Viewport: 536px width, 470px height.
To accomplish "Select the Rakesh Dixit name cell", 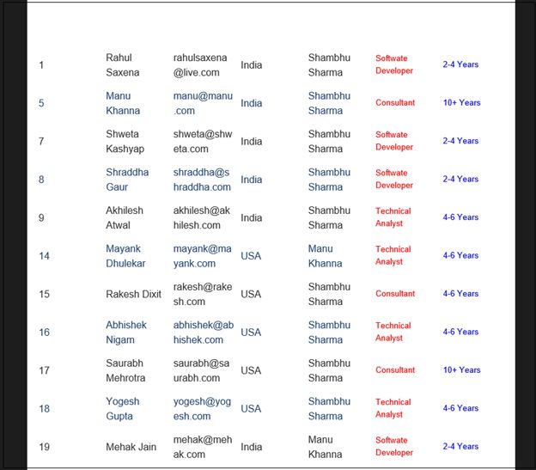I will (x=133, y=294).
